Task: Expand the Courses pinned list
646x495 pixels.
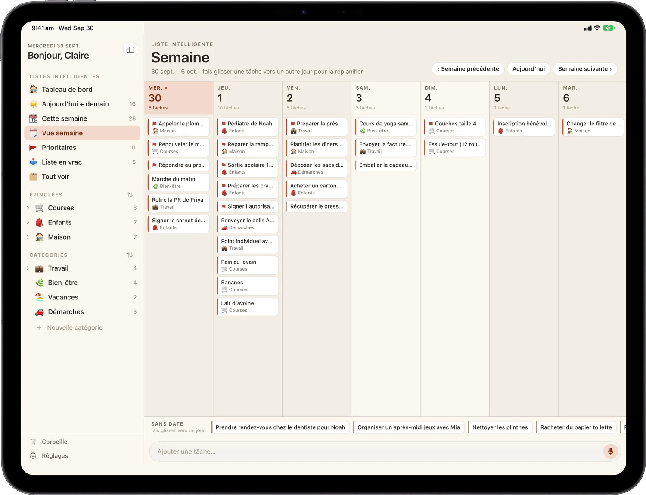Action: pos(28,208)
